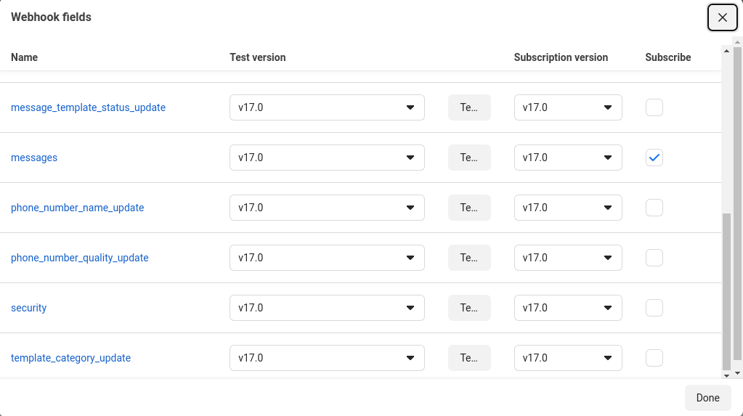
Task: Open Test version dropdown for phone_number_quality_update
Action: [327, 258]
